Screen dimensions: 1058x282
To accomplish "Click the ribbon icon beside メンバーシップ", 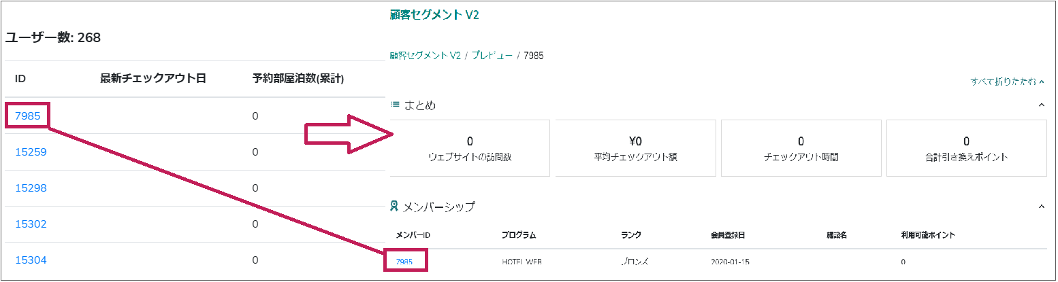I will [x=395, y=206].
